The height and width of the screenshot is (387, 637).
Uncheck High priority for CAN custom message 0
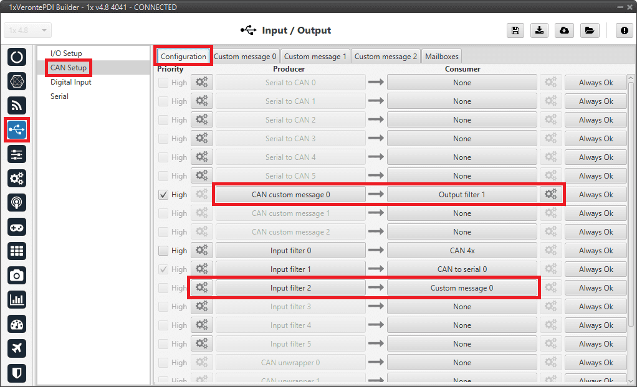163,195
